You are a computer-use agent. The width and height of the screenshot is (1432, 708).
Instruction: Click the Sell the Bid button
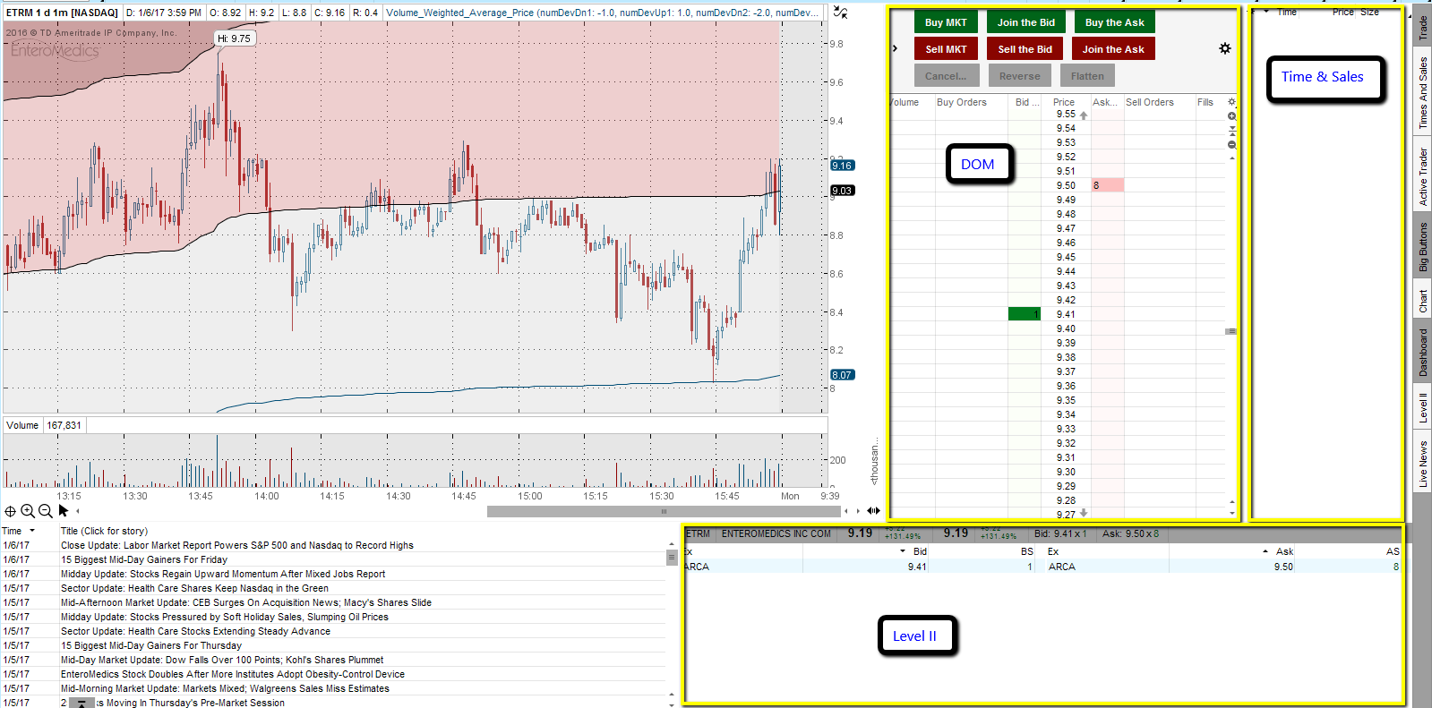pos(1025,49)
